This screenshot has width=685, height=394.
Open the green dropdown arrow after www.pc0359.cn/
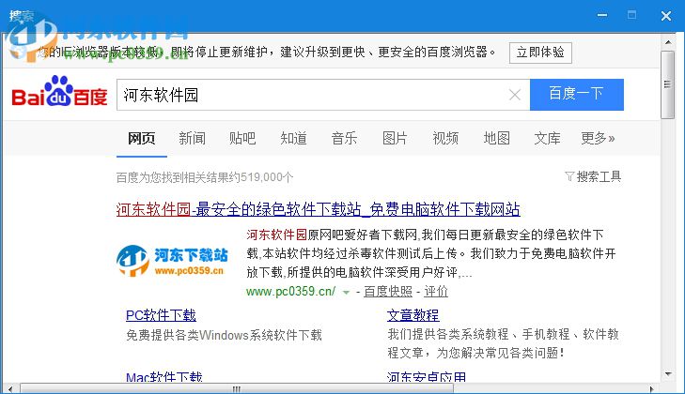346,293
